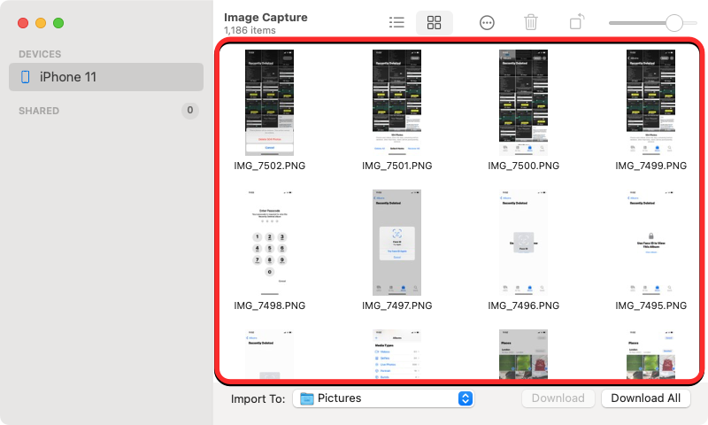Viewport: 708px width, 425px height.
Task: Click the Download All button
Action: coord(646,398)
